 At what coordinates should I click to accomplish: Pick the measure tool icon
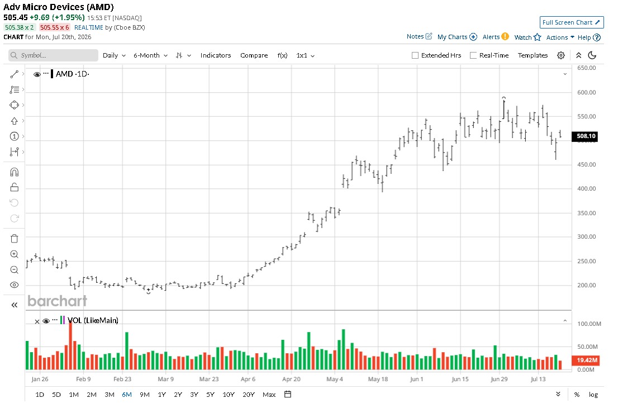[14, 152]
